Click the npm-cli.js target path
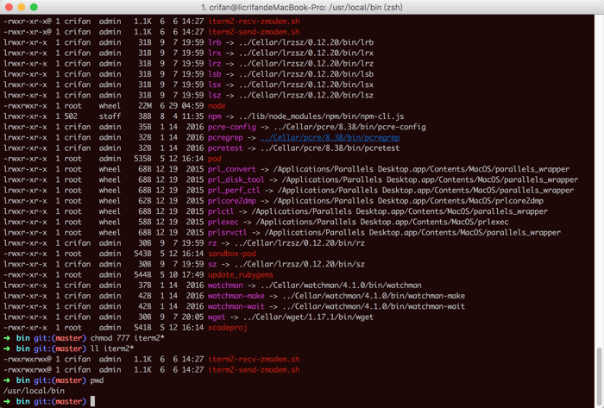 pyautogui.click(x=321, y=116)
